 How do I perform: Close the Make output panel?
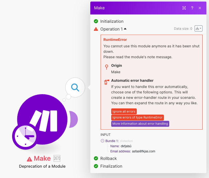[200, 8]
